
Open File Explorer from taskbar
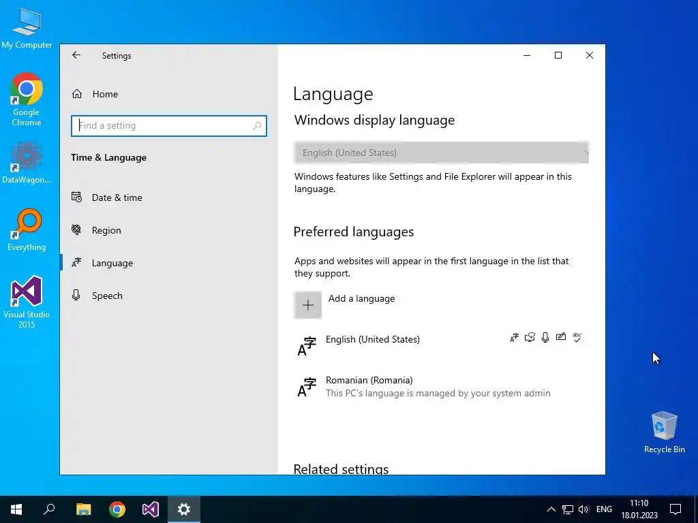[83, 509]
